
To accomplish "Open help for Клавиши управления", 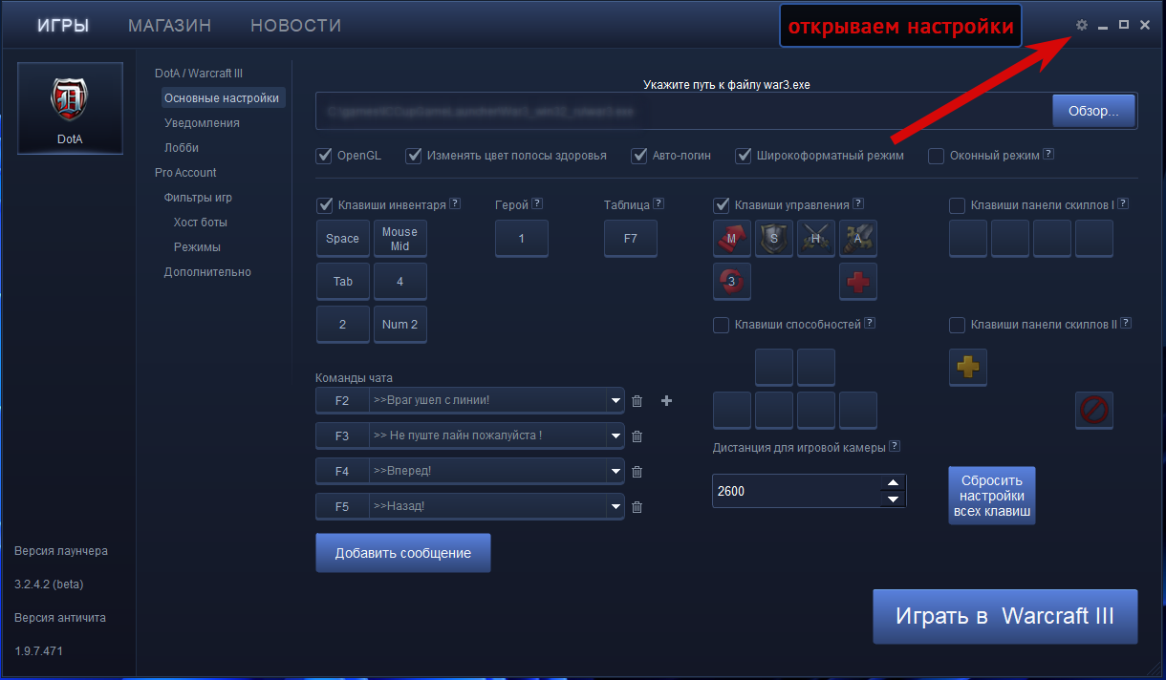I will (x=858, y=203).
